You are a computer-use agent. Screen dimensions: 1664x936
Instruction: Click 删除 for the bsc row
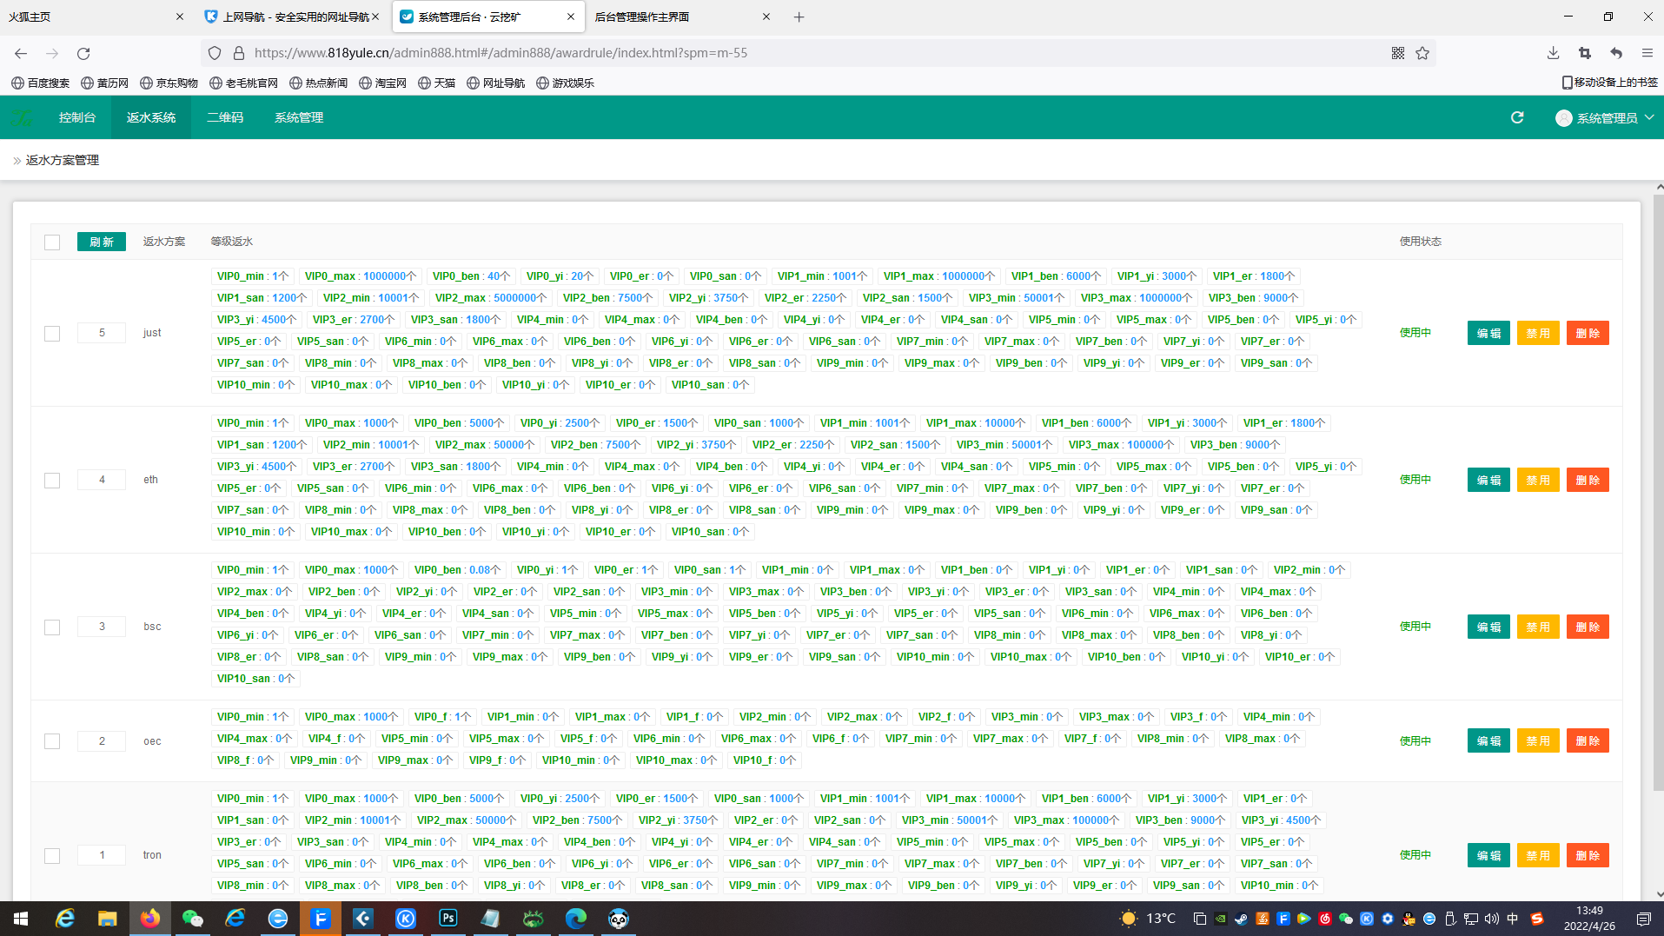coord(1588,627)
